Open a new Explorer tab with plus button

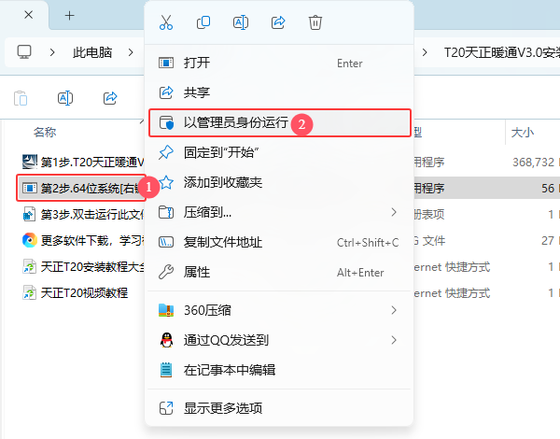tap(70, 15)
